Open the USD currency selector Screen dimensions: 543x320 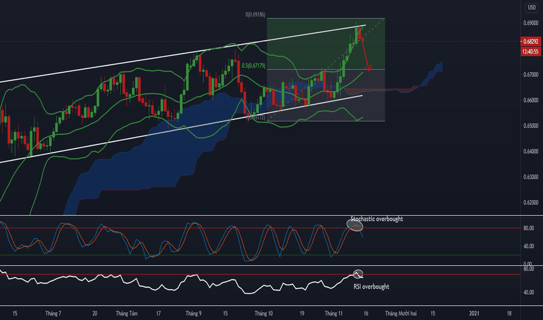pyautogui.click(x=531, y=7)
